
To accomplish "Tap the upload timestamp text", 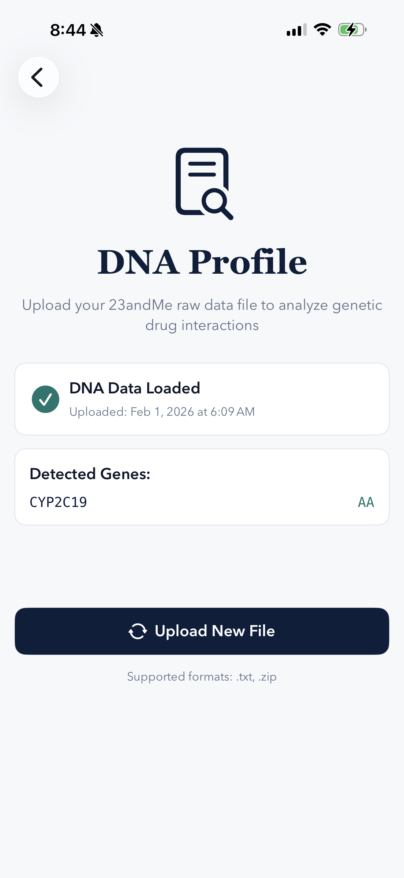I will pos(162,412).
